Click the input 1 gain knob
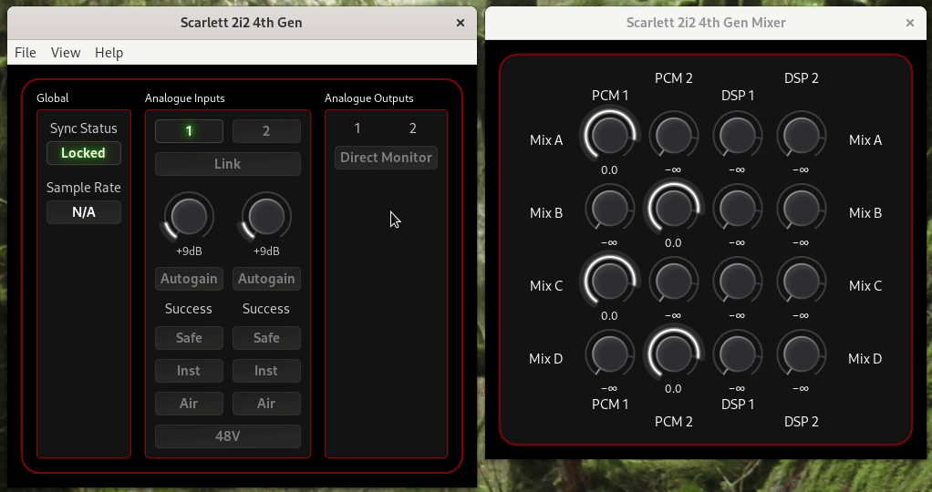This screenshot has width=932, height=492. [189, 217]
